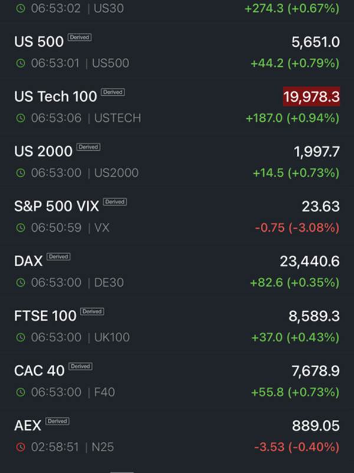Image resolution: width=354 pixels, height=473 pixels.
Task: Click the highlighted 19,978.3 price
Action: [312, 96]
